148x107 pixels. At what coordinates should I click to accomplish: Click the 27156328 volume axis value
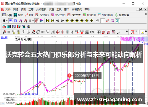9,98
